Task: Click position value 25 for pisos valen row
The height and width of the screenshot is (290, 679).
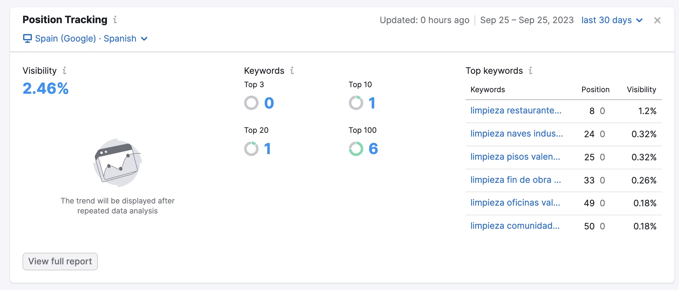Action: coord(589,157)
